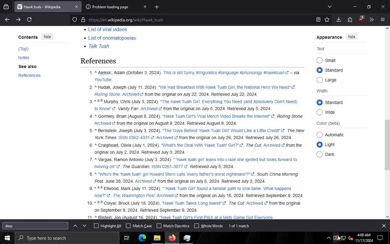Screen dimensions: 390x244
Task: Show more tools overflow chevron
Action: tap(371, 20)
